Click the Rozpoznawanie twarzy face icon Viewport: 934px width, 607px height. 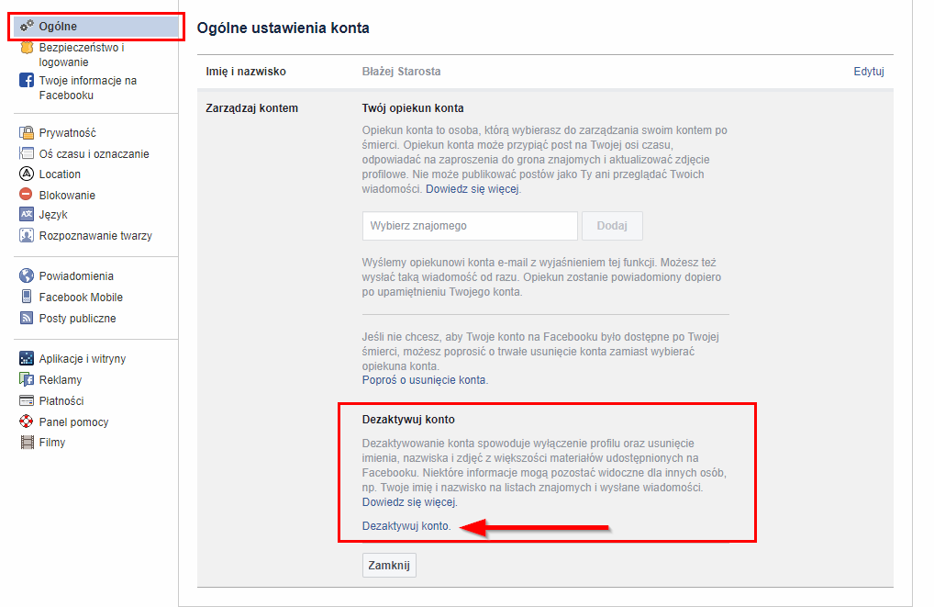coord(27,235)
